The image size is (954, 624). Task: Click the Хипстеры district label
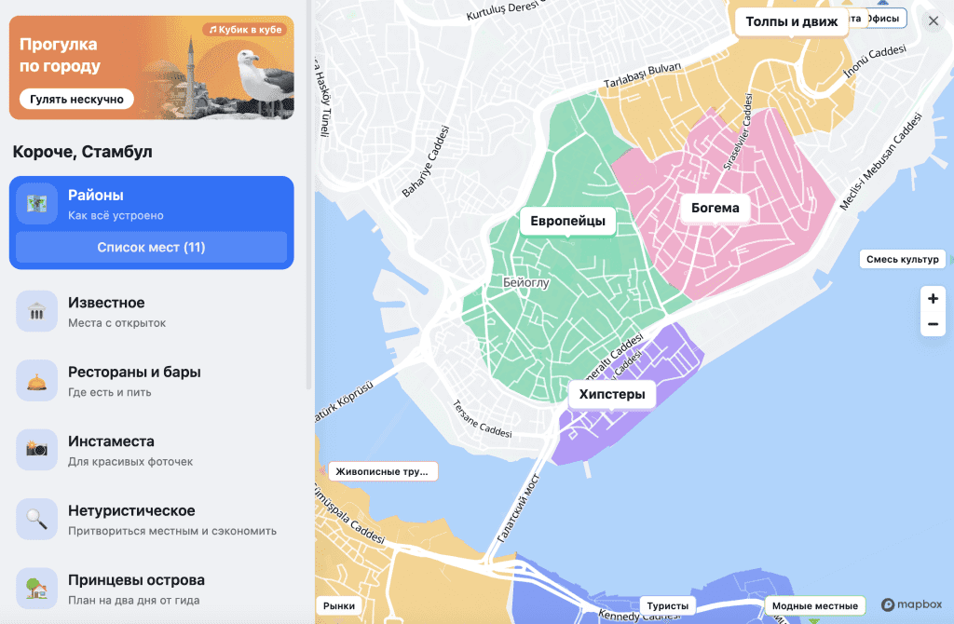[x=612, y=395]
